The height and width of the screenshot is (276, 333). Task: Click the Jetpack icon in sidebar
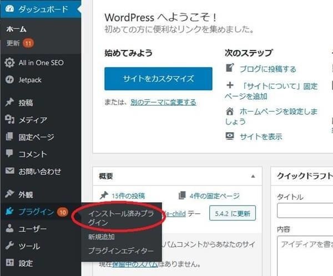pos(9,79)
